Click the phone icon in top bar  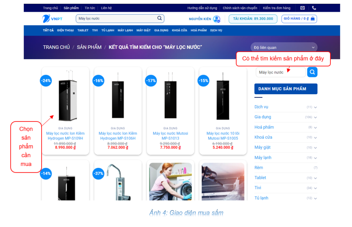tap(314, 8)
